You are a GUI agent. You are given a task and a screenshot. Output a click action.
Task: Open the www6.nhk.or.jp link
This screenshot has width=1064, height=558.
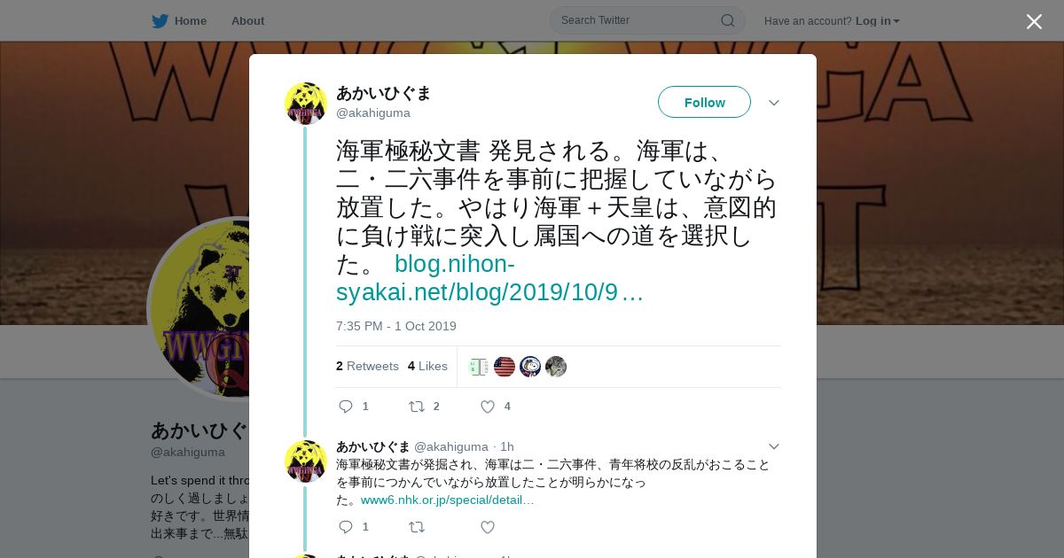[447, 500]
